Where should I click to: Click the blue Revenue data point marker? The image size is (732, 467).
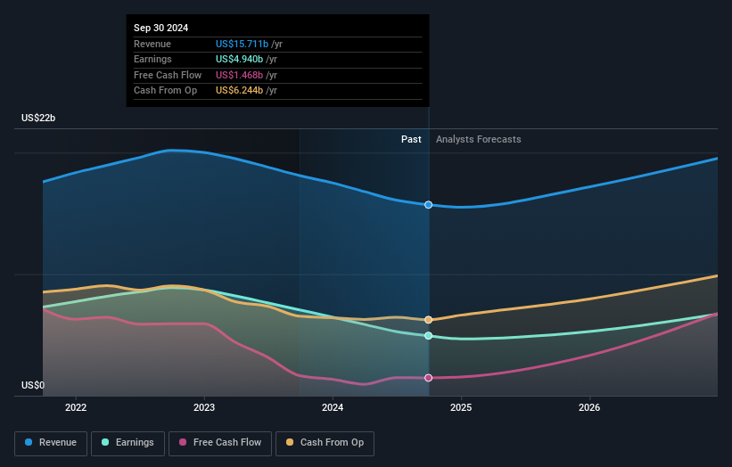(429, 205)
